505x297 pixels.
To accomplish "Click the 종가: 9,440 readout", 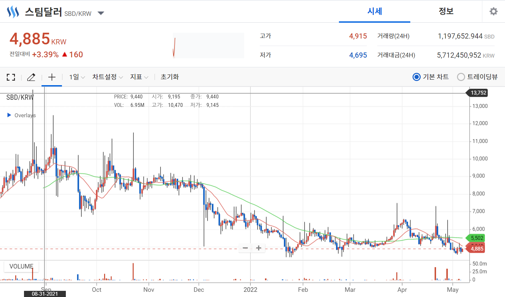I will tap(204, 97).
